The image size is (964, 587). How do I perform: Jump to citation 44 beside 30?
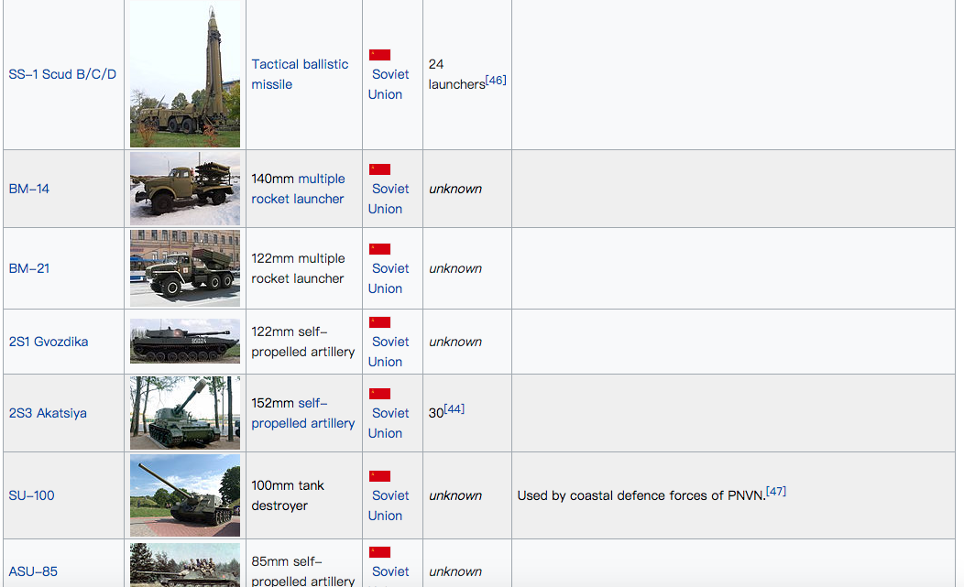[455, 408]
